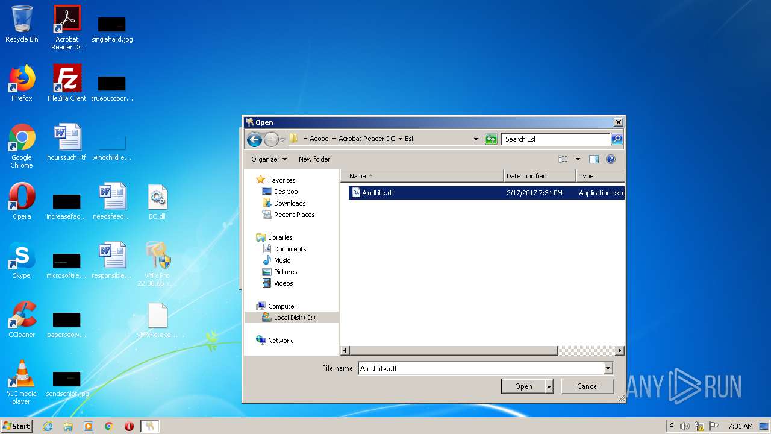Sort files by Date modified column

pyautogui.click(x=540, y=176)
